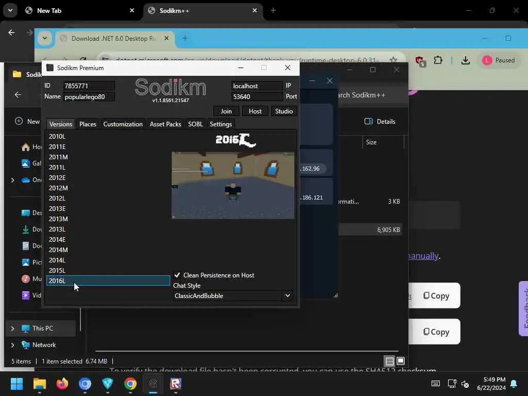Open the Windows Start menu
This screenshot has width=528, height=396.
click(x=16, y=384)
